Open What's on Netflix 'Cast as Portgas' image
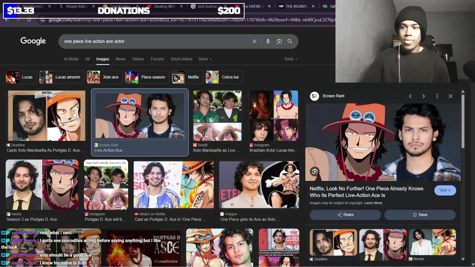The image size is (475, 267). pyautogui.click(x=173, y=185)
